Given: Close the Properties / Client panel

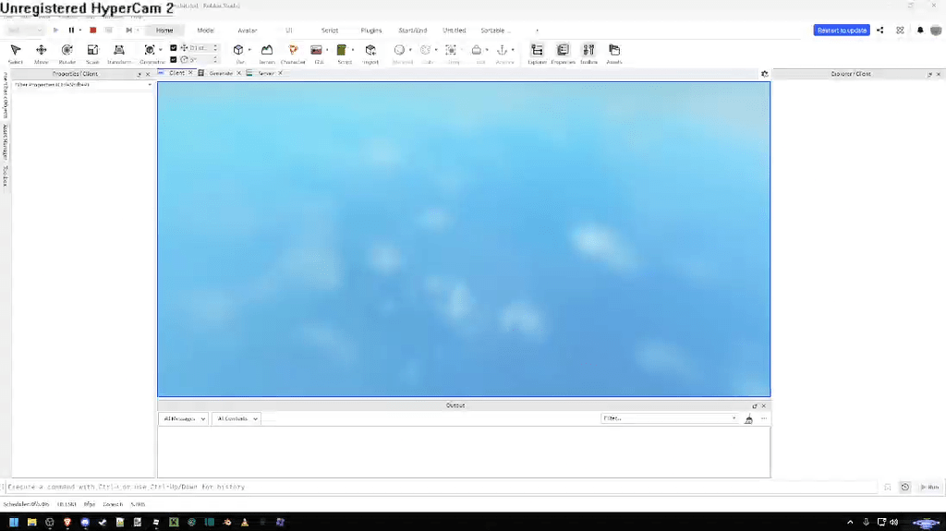Looking at the screenshot, I should [148, 74].
